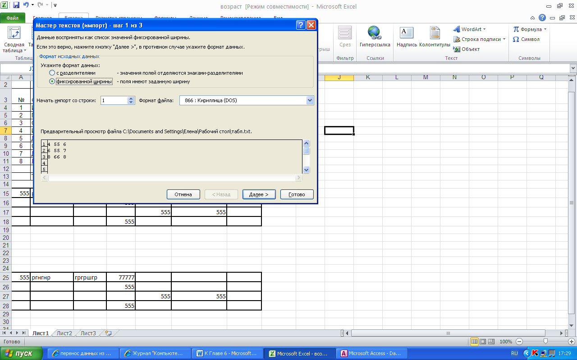Click the Далее > button
The width and height of the screenshot is (577, 360).
point(259,194)
